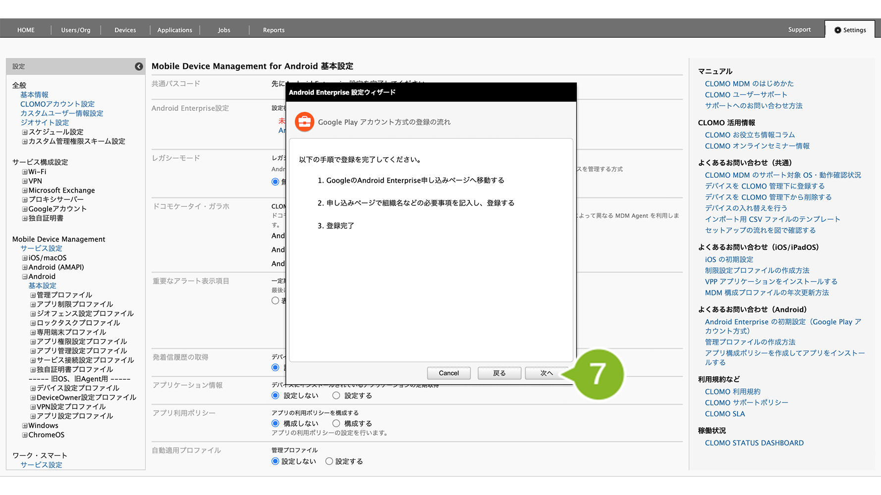
Task: Select the レガシーモード radio option
Action: point(275,182)
